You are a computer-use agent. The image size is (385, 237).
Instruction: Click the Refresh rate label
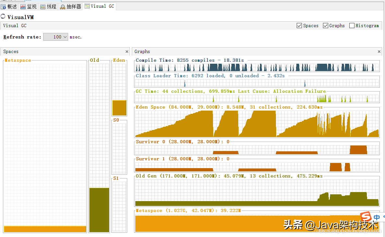pos(22,37)
